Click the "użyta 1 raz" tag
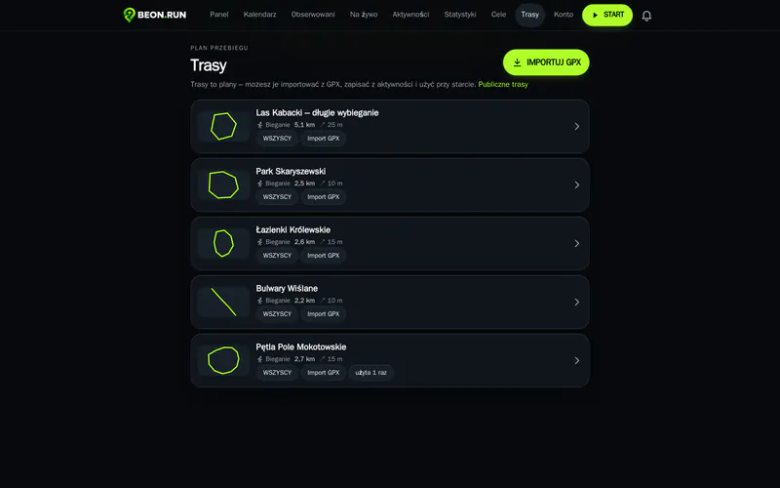The width and height of the screenshot is (780, 488). tap(371, 373)
